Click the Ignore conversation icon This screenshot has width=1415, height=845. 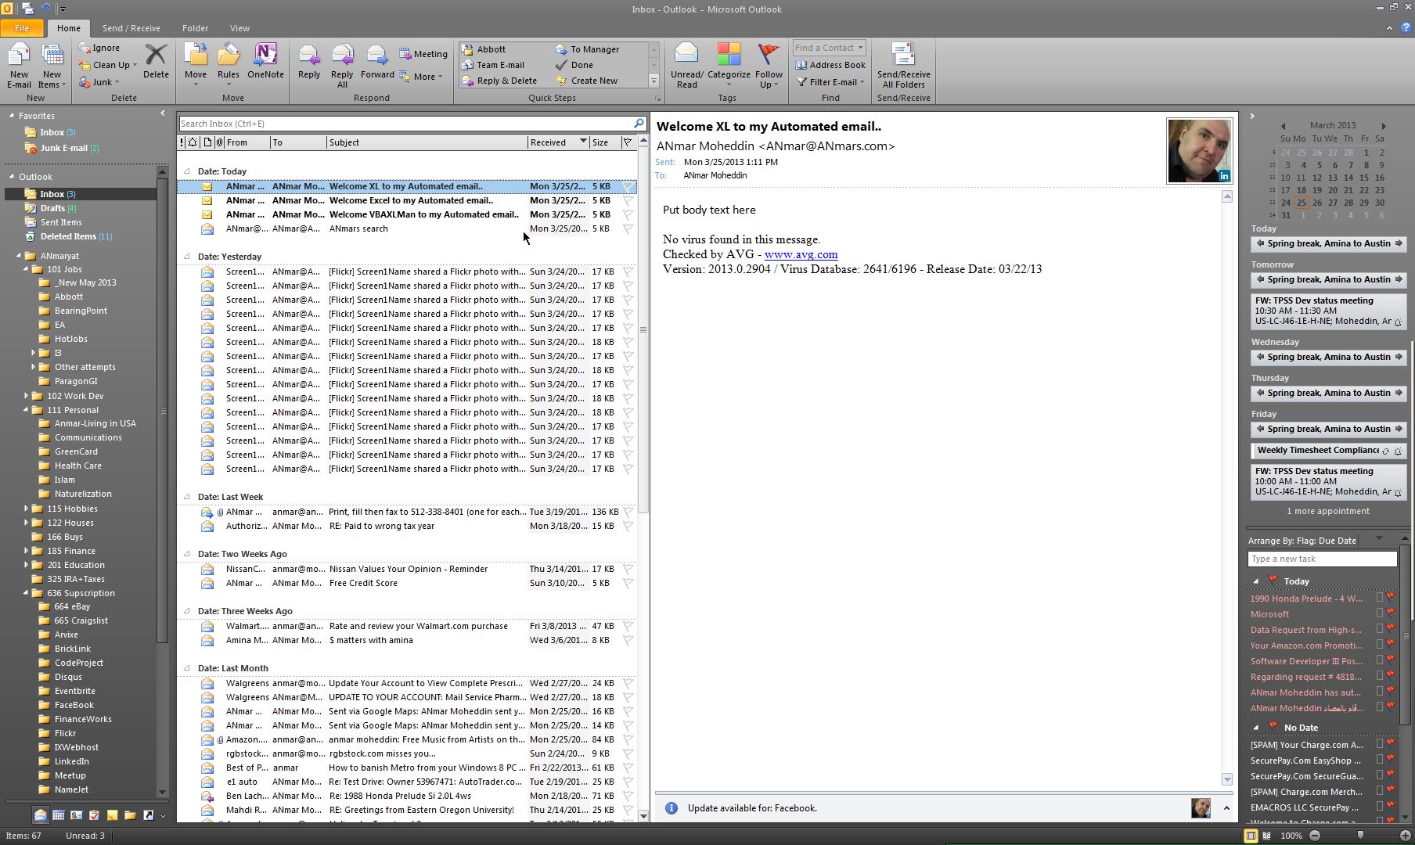pyautogui.click(x=85, y=48)
